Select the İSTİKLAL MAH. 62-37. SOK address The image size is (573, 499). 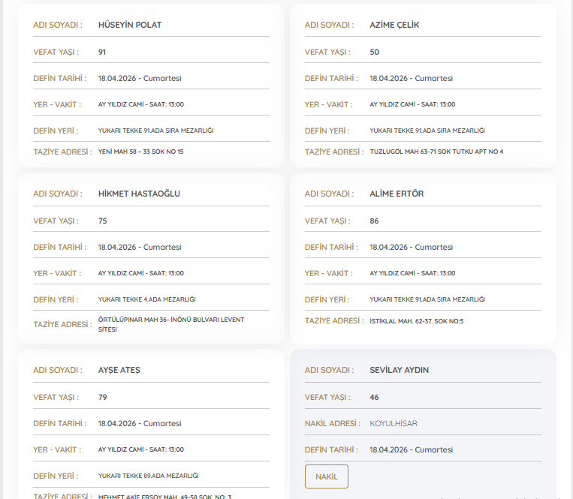416,320
